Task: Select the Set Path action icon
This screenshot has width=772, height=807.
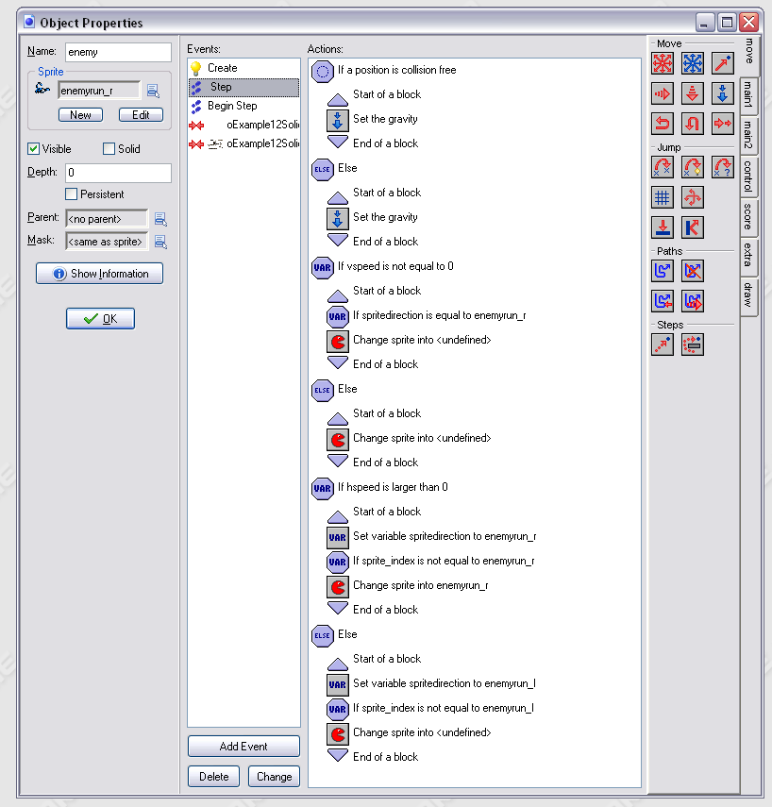Action: pyautogui.click(x=663, y=271)
